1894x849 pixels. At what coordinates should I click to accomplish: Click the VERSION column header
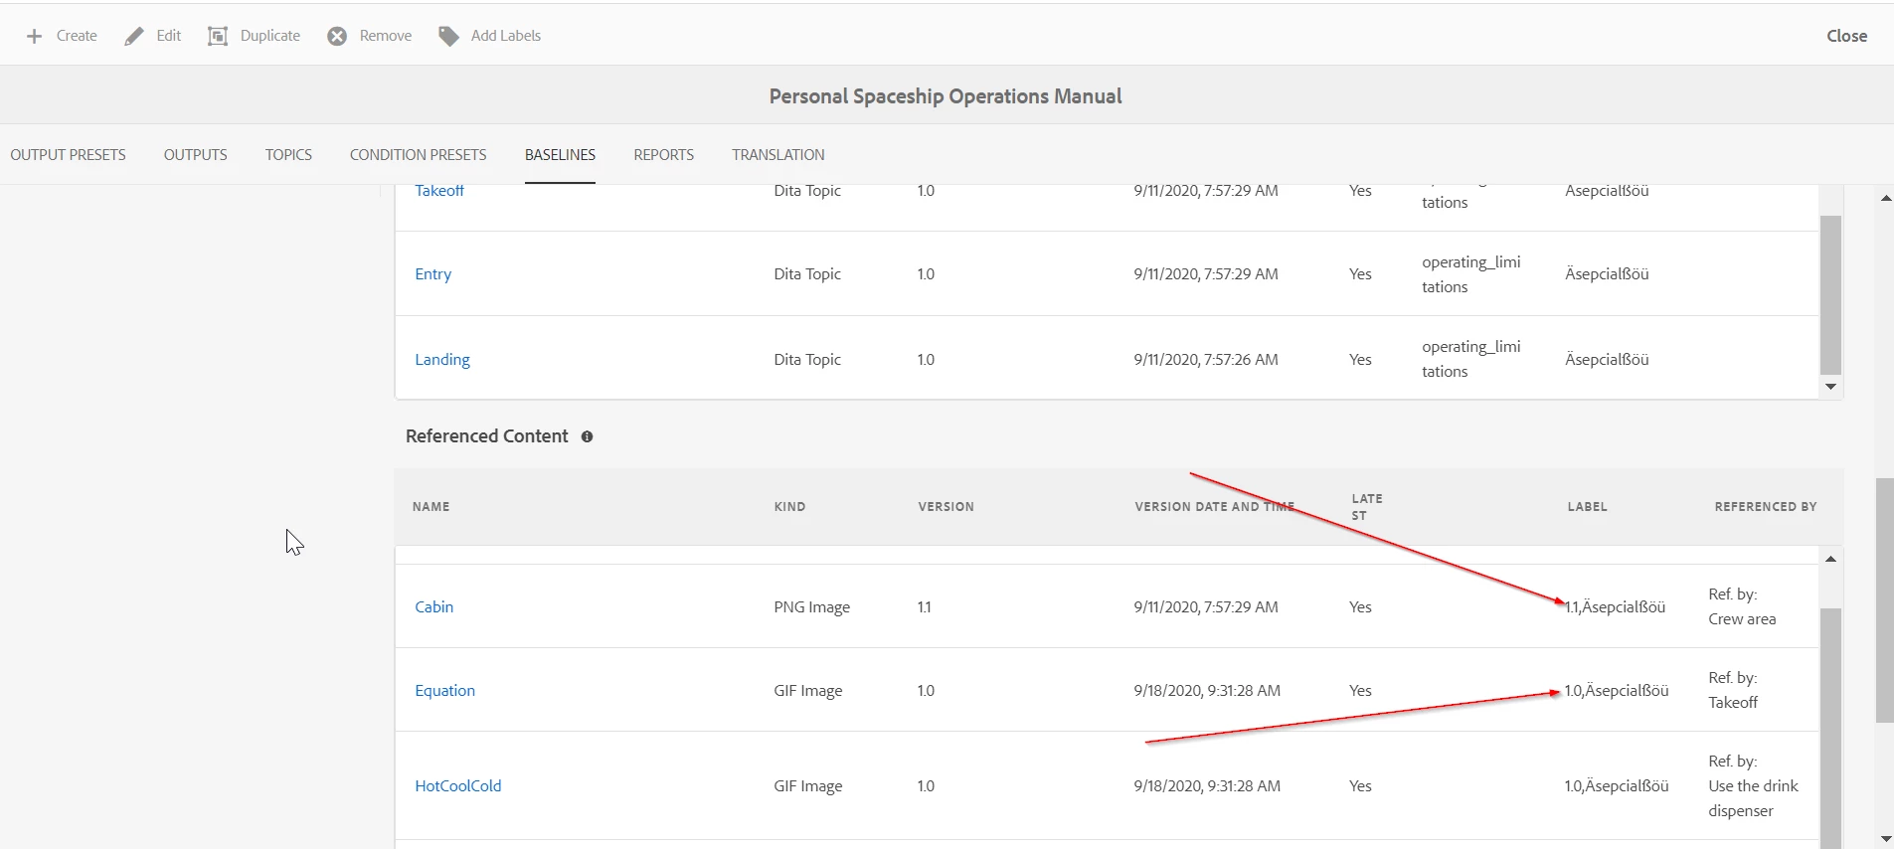946,507
